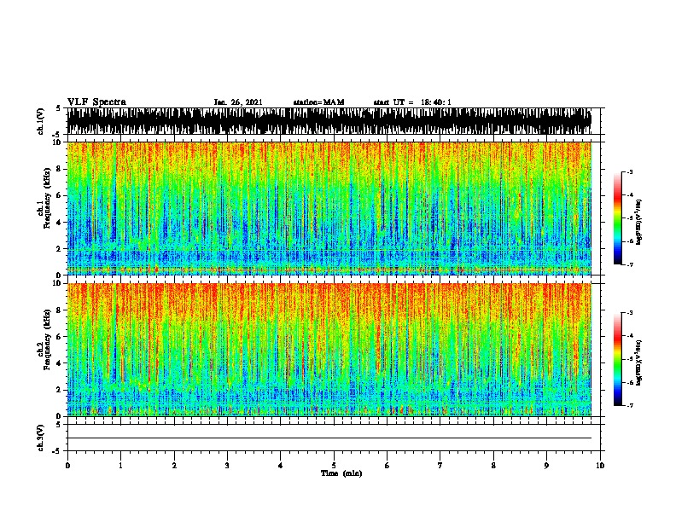Click the "ch.3(V)" axis label
676x522 pixels.
click(41, 438)
